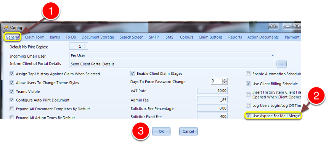Decrement Days To Force Password Change
Viewport: 326px width, 145px height.
point(224,83)
